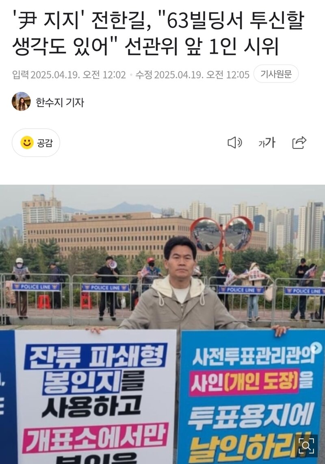Tap the 입력 2025.04.19 timestamp
This screenshot has width=325, height=464.
pyautogui.click(x=69, y=74)
